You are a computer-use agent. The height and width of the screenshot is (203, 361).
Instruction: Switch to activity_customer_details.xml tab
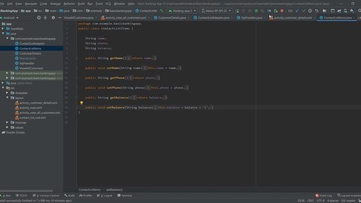(x=293, y=17)
